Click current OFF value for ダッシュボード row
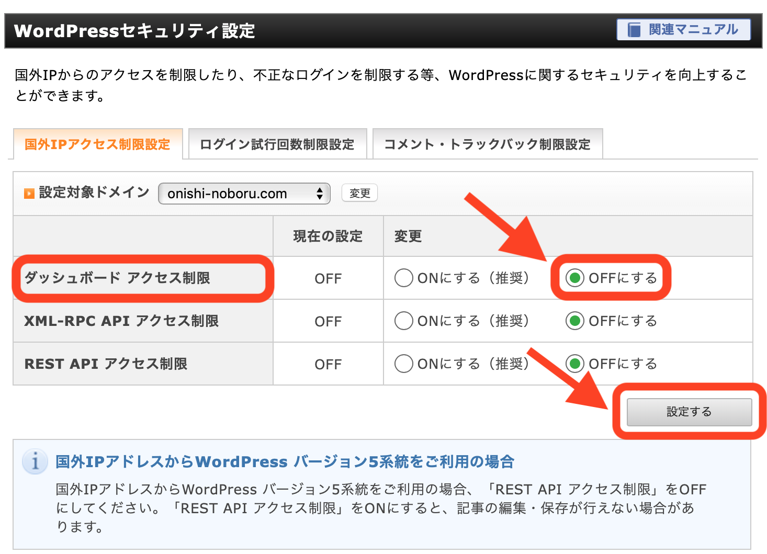The height and width of the screenshot is (554, 767). (x=328, y=278)
